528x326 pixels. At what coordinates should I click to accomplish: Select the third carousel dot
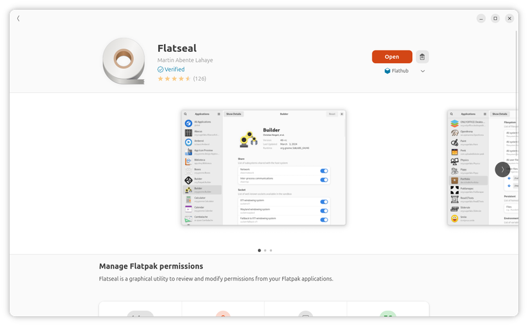(x=271, y=251)
